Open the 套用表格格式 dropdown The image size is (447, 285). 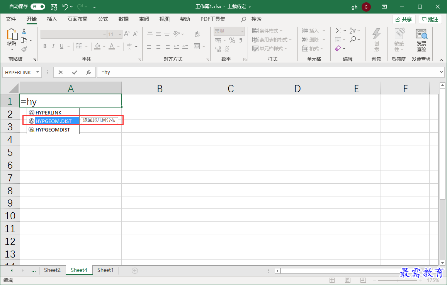click(272, 40)
